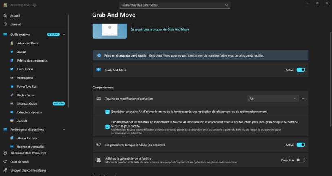Viewport: 332px width, 176px height.
Task: Click the Outils système category icon
Action: pyautogui.click(x=5, y=35)
